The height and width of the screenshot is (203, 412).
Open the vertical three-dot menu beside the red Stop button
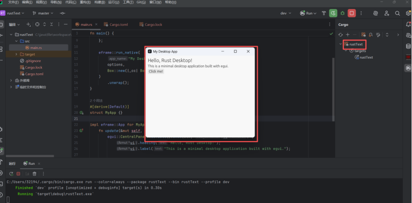pyautogui.click(x=361, y=13)
